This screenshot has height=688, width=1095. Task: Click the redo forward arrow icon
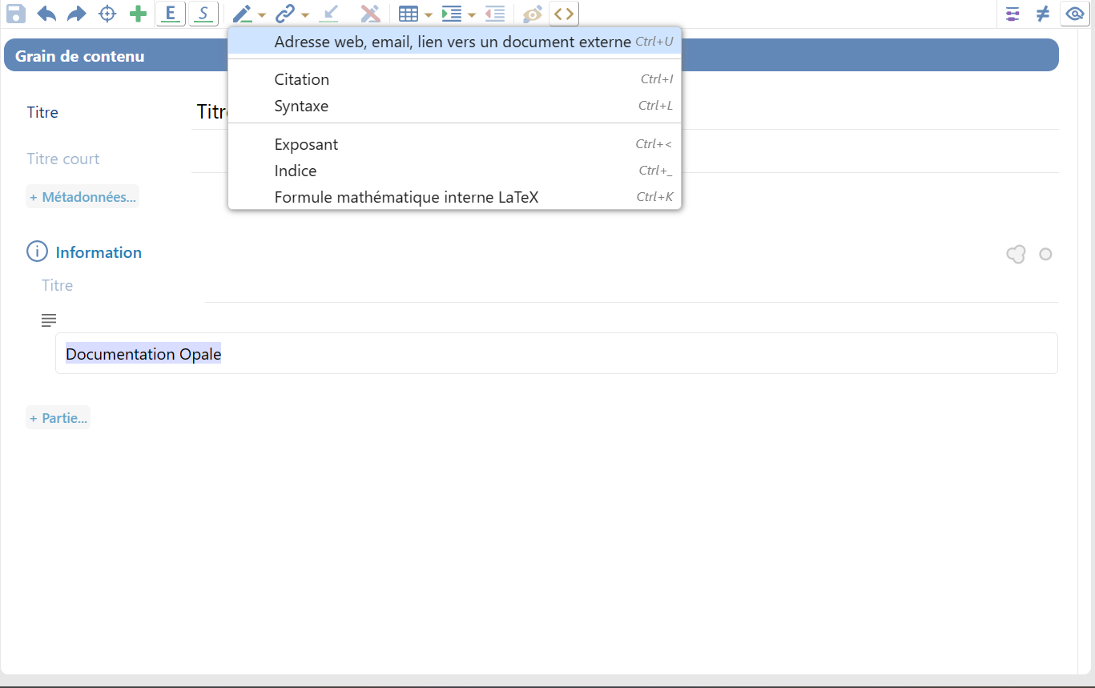[x=76, y=14]
